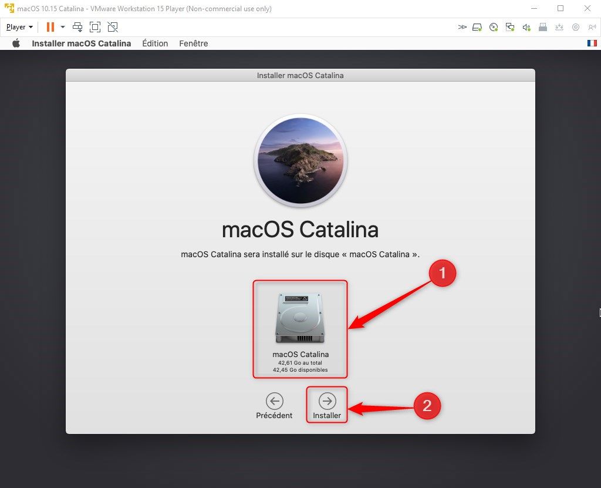Enter full screen mode with the VMware icon
Screen dimensions: 601x488
point(95,27)
